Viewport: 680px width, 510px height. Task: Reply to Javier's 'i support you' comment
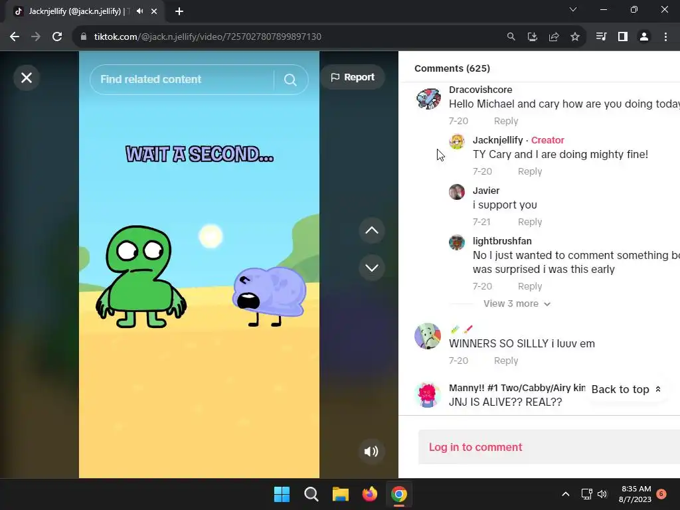coord(529,222)
